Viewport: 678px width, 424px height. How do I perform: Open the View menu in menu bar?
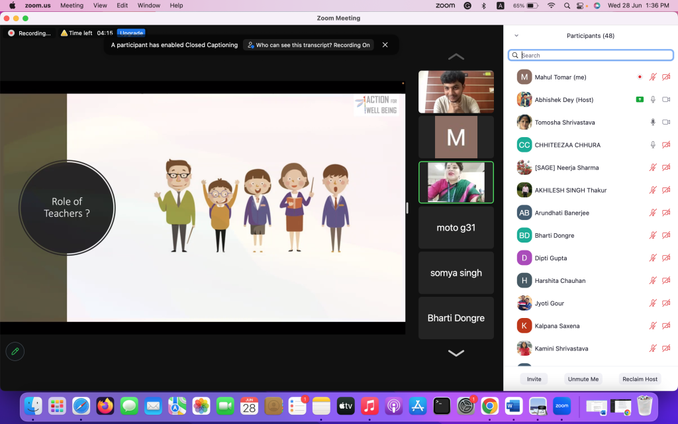pos(100,5)
